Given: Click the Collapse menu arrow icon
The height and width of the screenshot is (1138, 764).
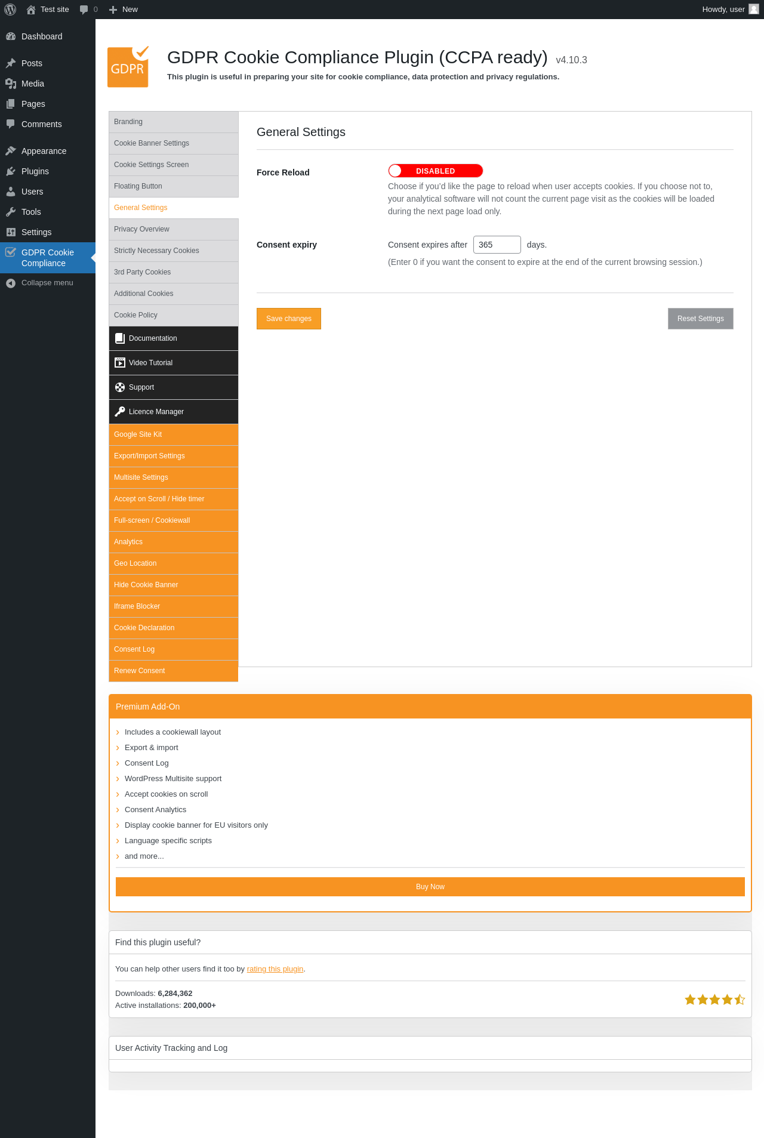Looking at the screenshot, I should (11, 283).
